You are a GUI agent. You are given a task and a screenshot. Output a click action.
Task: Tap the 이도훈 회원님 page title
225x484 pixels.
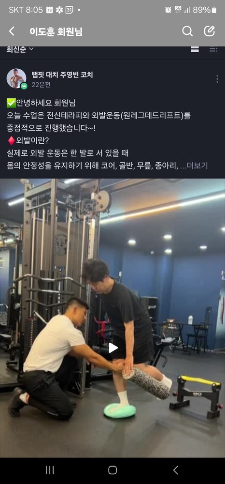56,31
